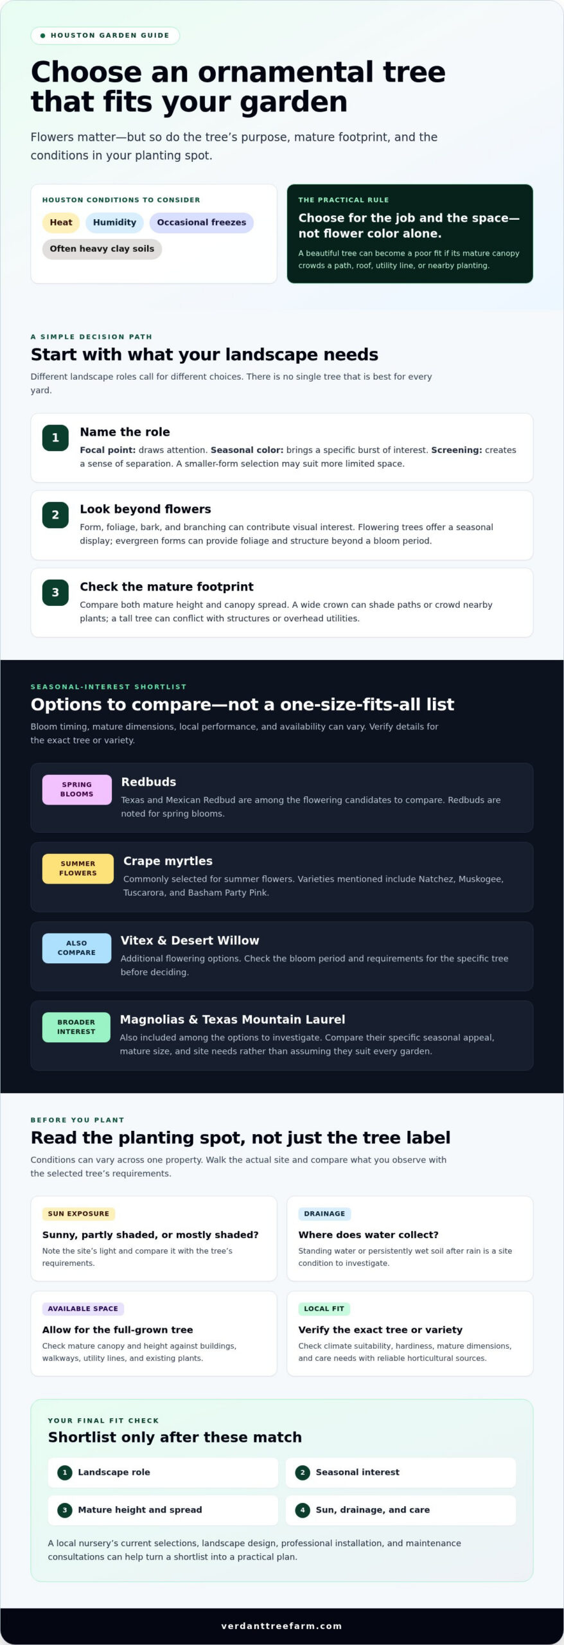Click the Occasional freezes chip
Screen dimensions: 564x1645
tap(201, 222)
